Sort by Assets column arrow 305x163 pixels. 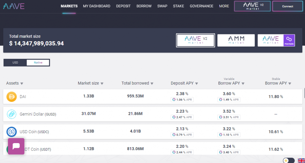[22, 83]
